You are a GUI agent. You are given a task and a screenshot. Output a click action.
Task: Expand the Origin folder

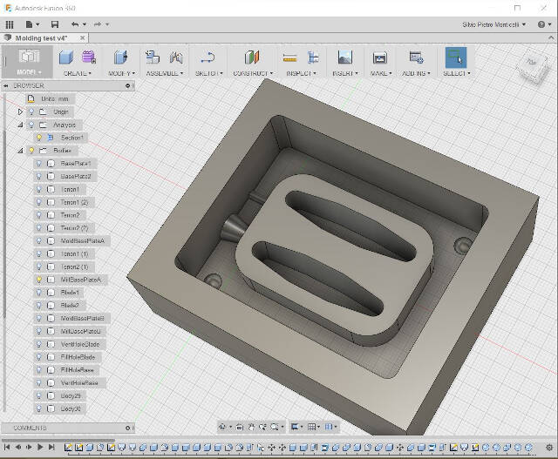[x=20, y=111]
